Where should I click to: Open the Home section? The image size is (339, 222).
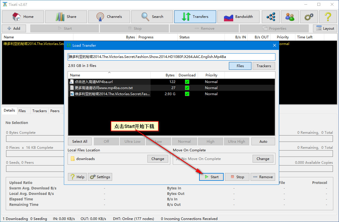click(x=23, y=17)
